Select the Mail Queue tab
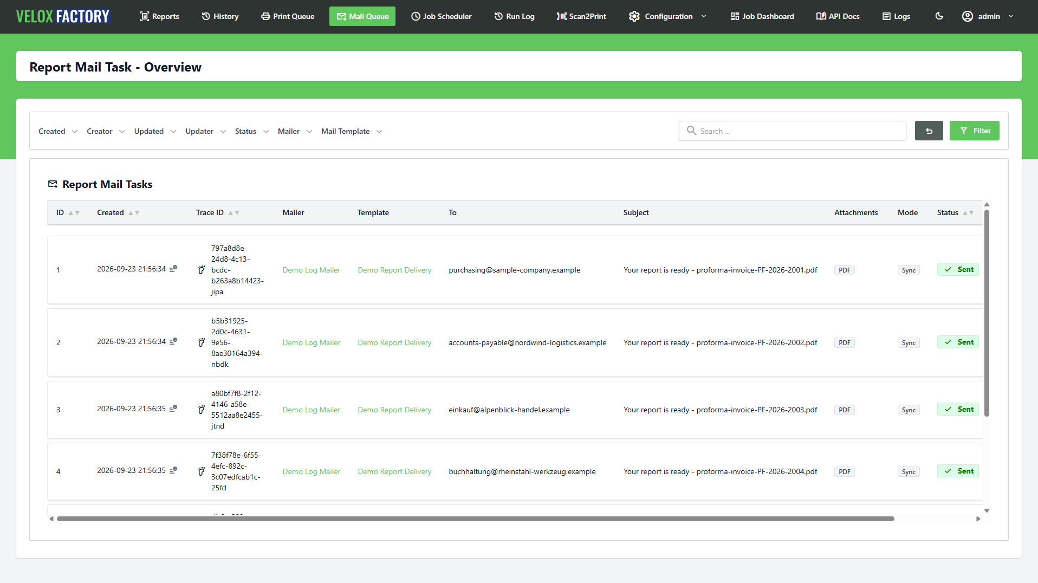Screen dimensions: 1038x583 click(x=362, y=16)
